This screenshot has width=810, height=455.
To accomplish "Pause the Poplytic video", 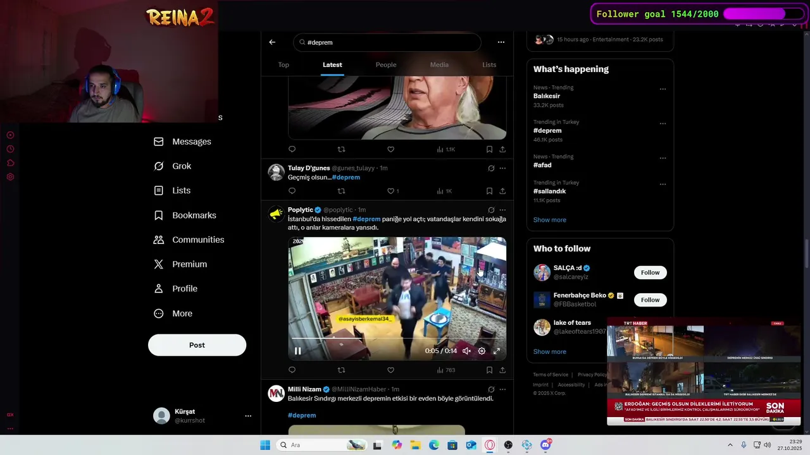I will point(297,351).
